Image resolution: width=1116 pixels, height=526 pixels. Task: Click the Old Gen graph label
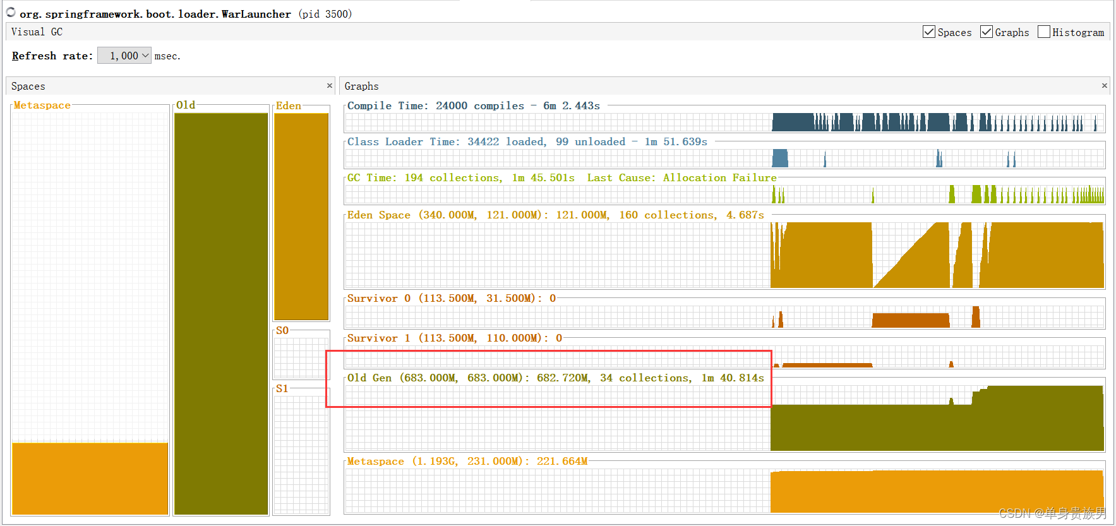(x=555, y=378)
